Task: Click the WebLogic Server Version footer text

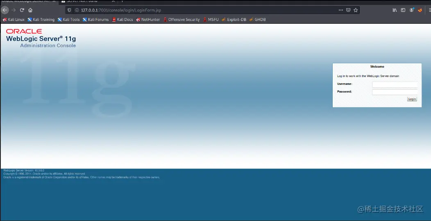Action: tap(24, 171)
